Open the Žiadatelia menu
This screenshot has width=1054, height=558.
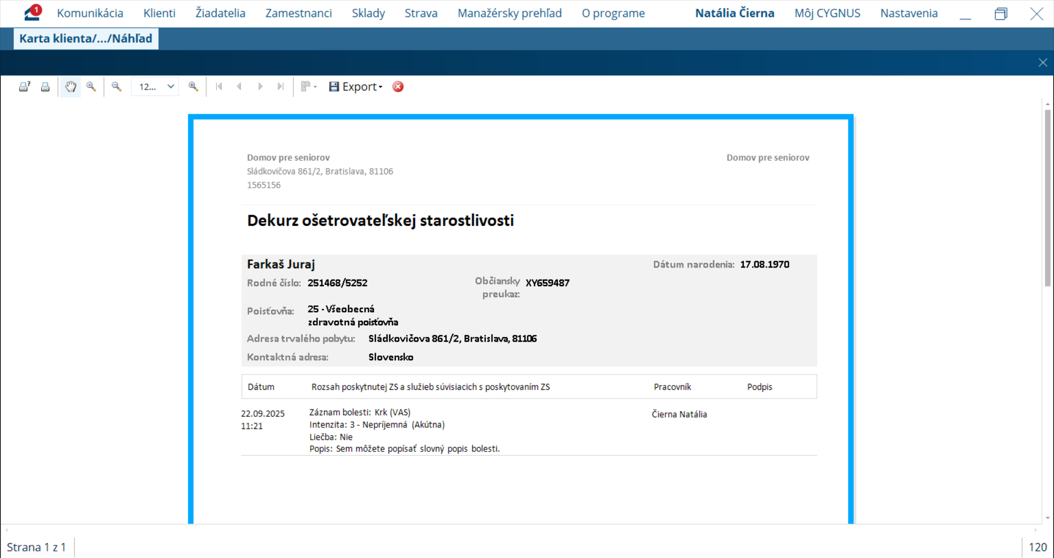(221, 13)
